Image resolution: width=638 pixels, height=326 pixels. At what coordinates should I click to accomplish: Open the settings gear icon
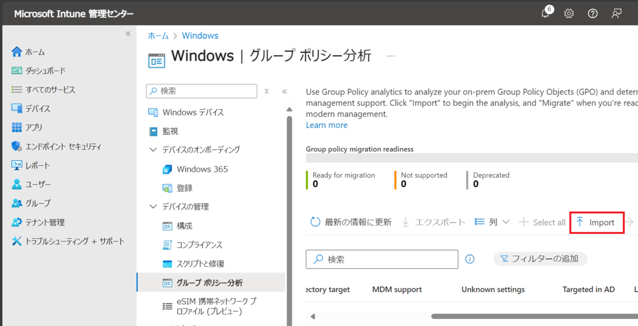[569, 14]
